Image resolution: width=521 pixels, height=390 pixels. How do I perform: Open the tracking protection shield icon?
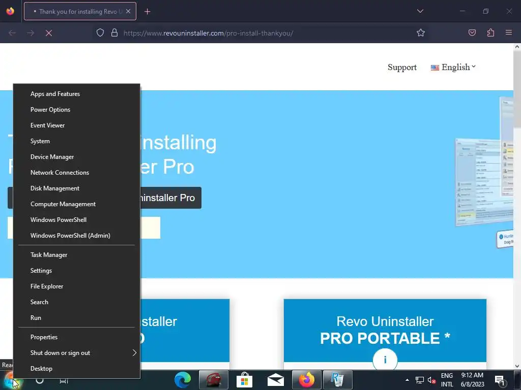(100, 32)
